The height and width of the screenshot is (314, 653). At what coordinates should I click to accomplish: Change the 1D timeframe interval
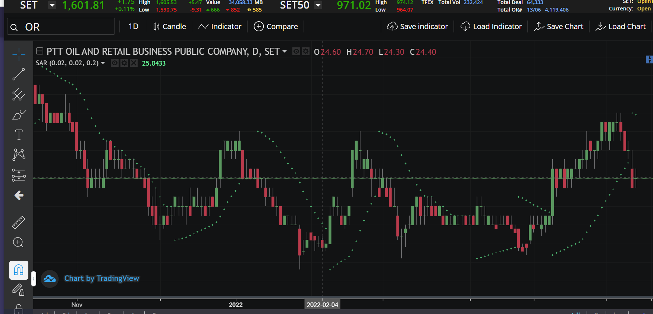coord(134,26)
